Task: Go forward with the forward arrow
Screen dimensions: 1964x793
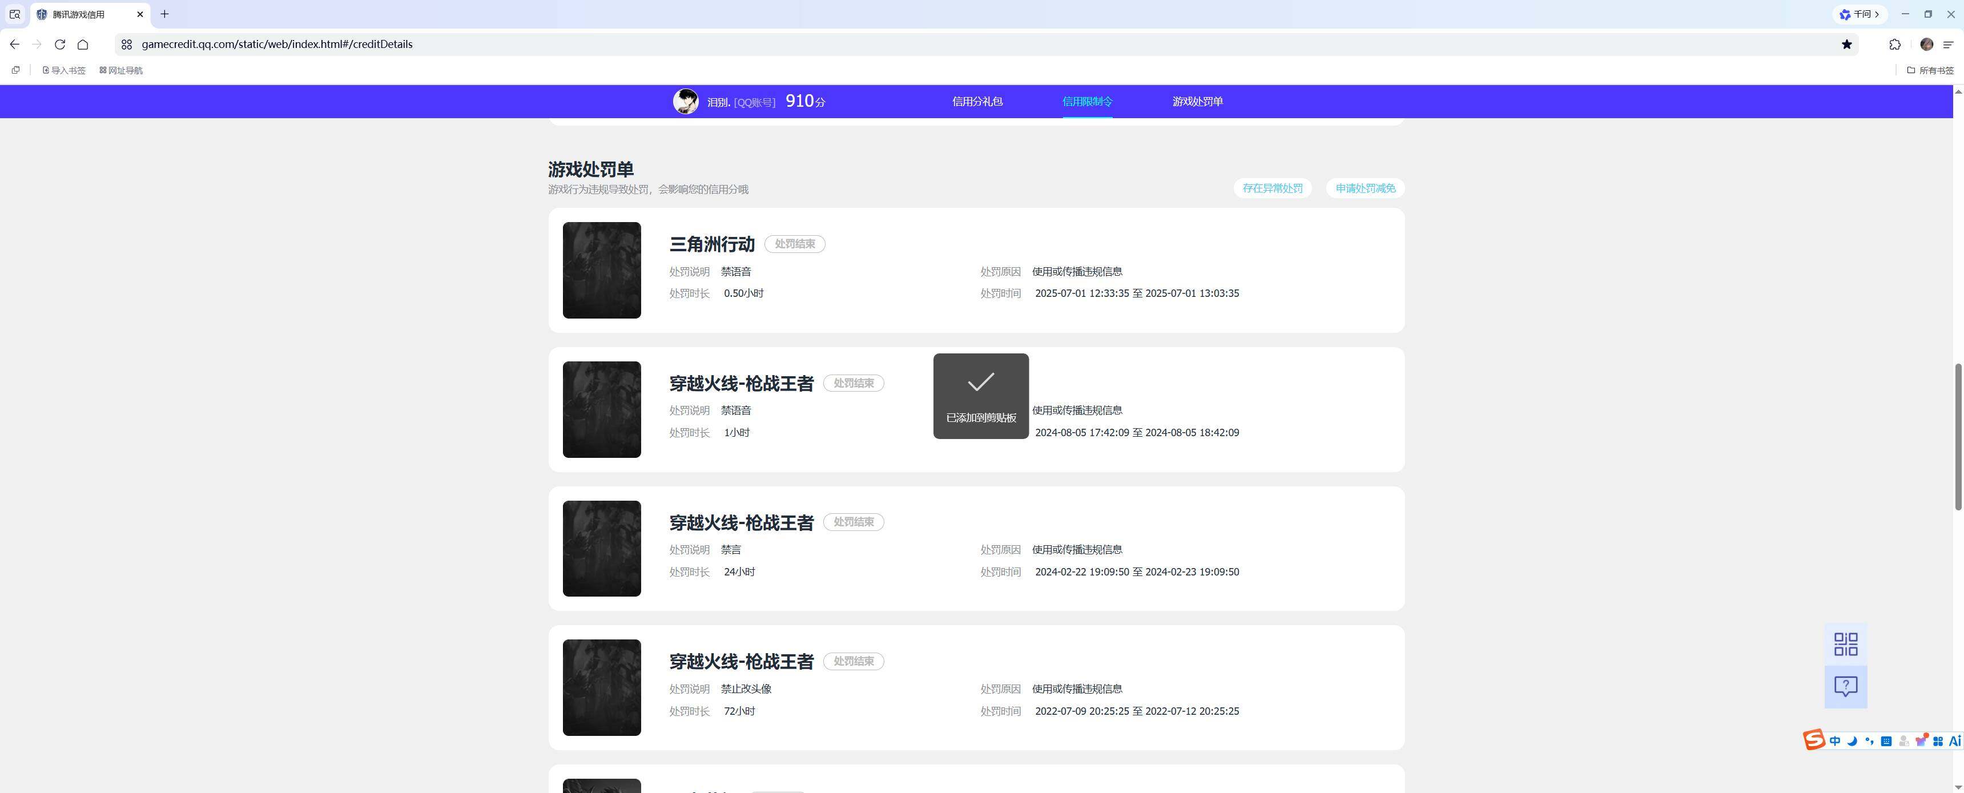Action: tap(37, 44)
